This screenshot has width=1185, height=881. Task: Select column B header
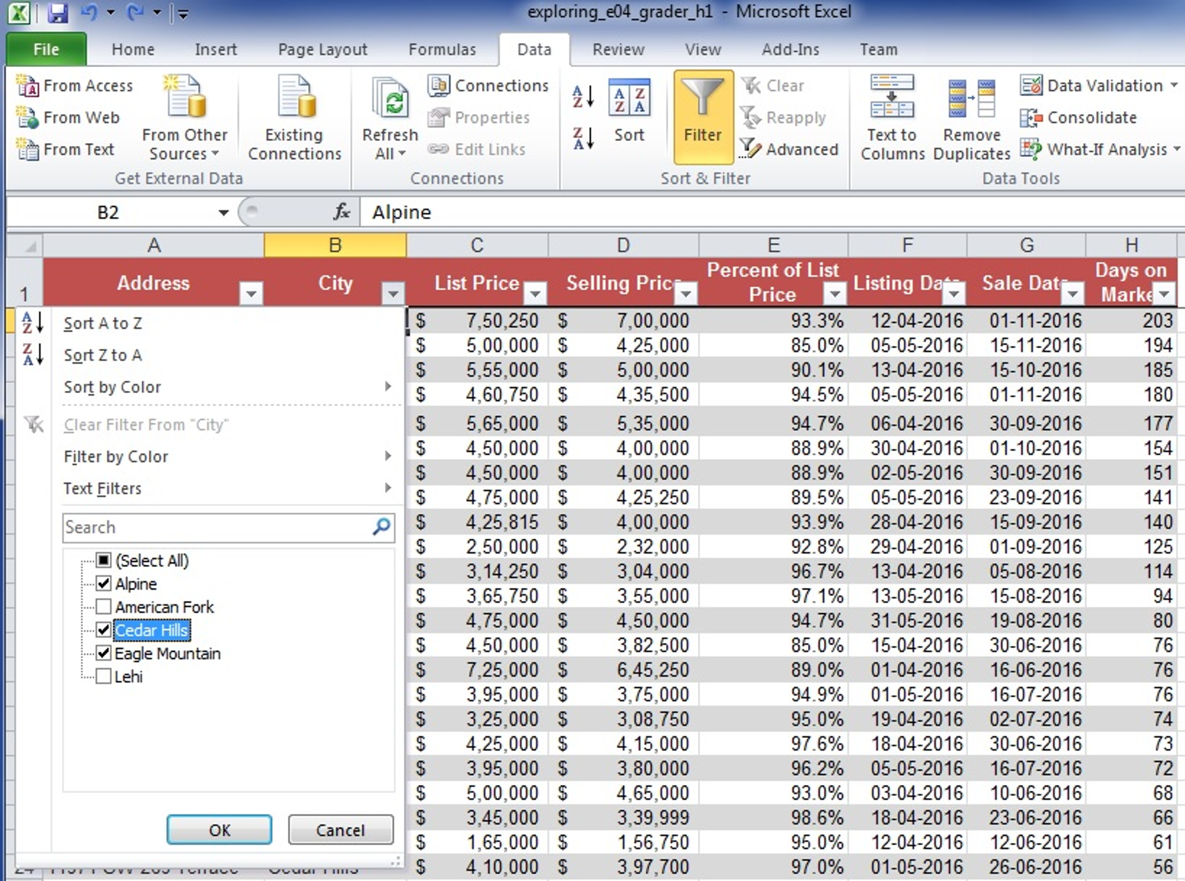335,245
